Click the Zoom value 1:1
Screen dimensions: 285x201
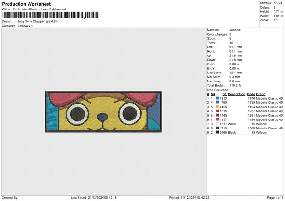pyautogui.click(x=275, y=21)
